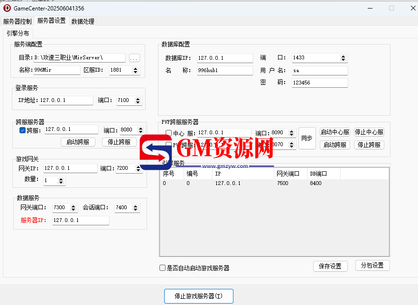Toggle the 跨服 checkbox

coord(22,130)
